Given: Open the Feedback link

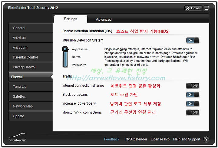Looking at the screenshot, I should tap(112, 139).
